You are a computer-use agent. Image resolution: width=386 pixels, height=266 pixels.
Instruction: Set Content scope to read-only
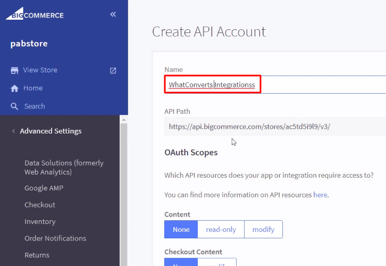click(x=221, y=229)
